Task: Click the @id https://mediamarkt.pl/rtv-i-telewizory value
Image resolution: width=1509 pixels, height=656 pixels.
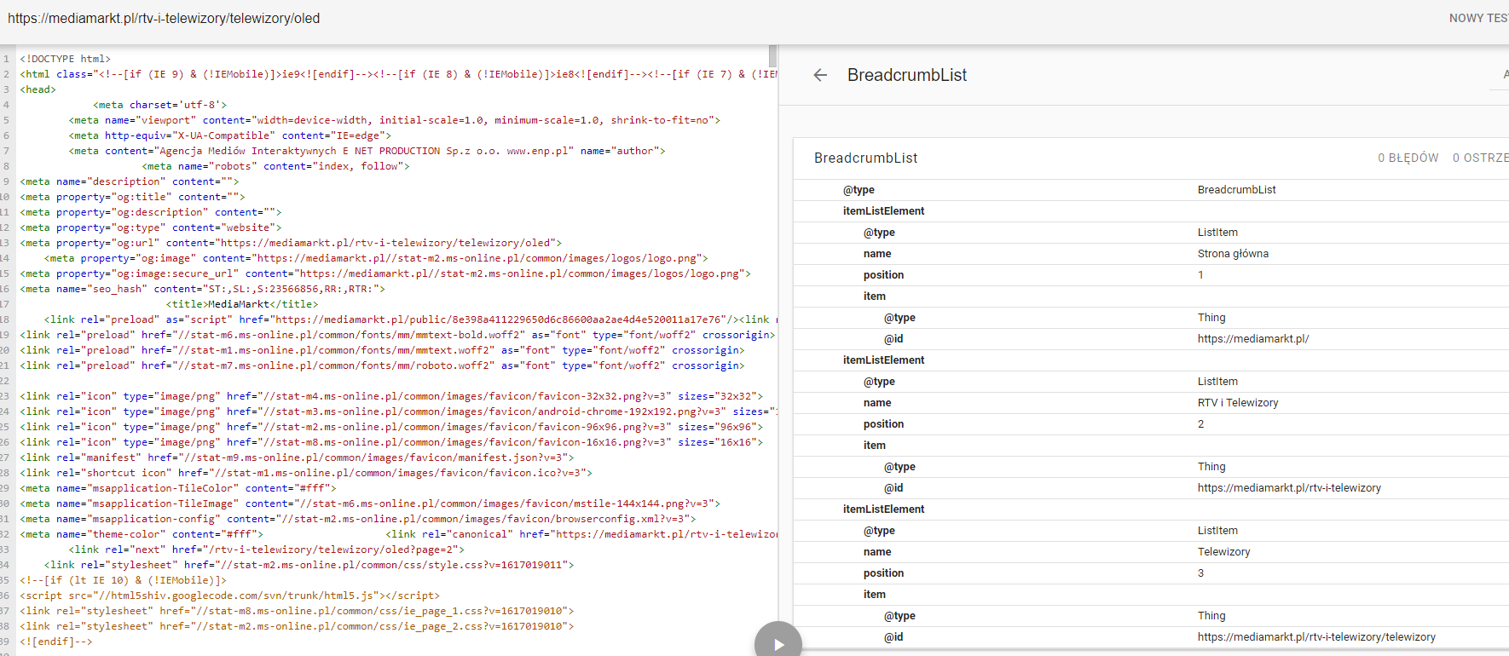Action: [x=1289, y=488]
